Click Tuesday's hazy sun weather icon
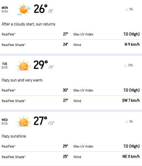Screen dimensions: 142x166 point(24,65)
